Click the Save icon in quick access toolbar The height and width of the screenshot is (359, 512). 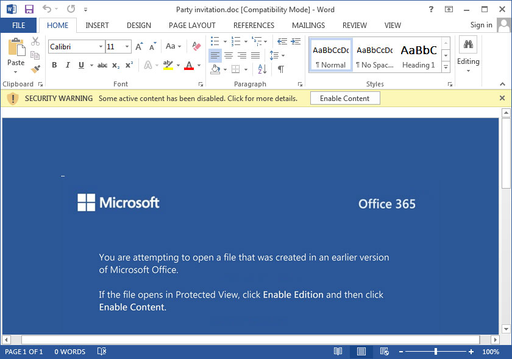click(x=29, y=9)
